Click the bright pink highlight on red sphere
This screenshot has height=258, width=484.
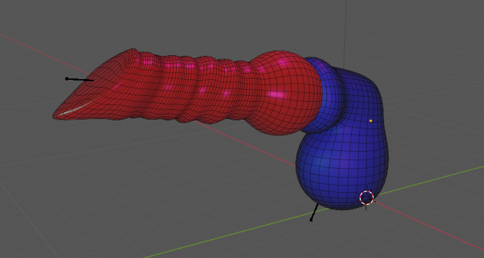pos(277,94)
